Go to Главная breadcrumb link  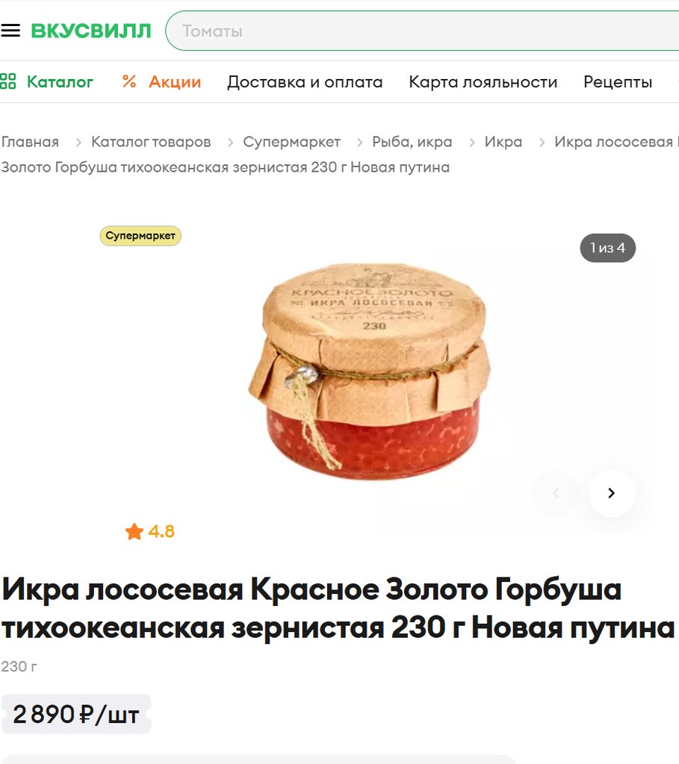(x=30, y=142)
